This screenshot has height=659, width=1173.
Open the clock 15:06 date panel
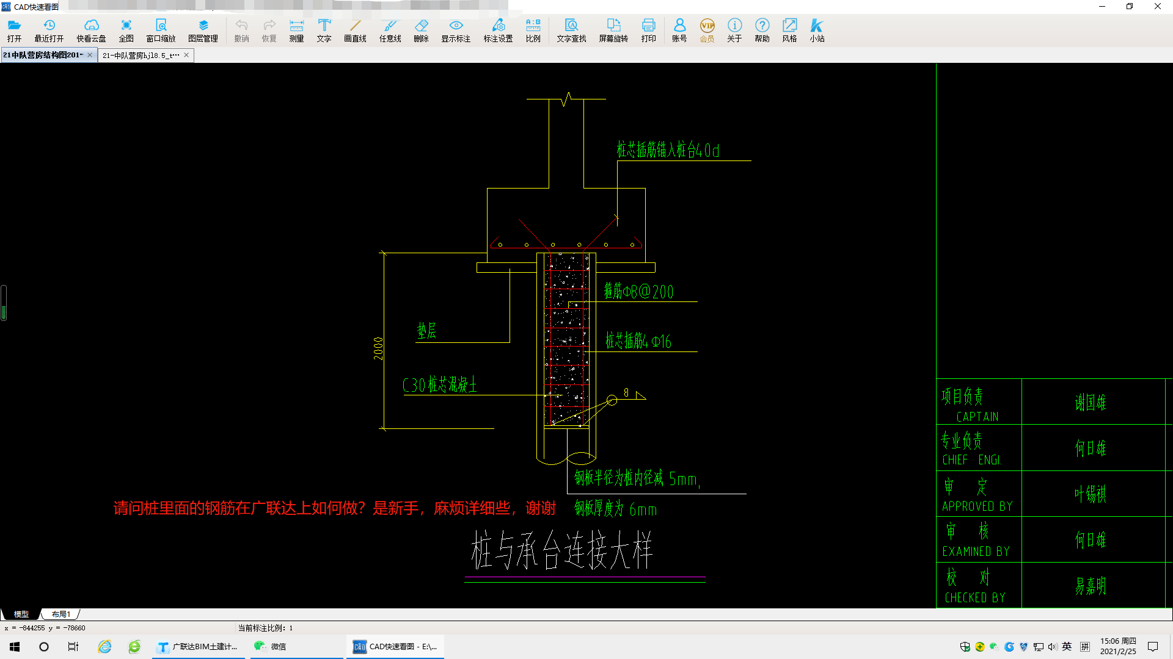(1118, 646)
